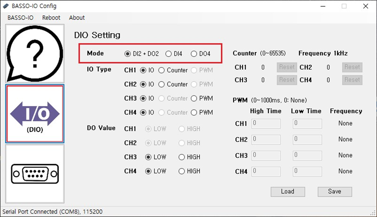Set CH3 IO Type to IO

tap(147, 98)
